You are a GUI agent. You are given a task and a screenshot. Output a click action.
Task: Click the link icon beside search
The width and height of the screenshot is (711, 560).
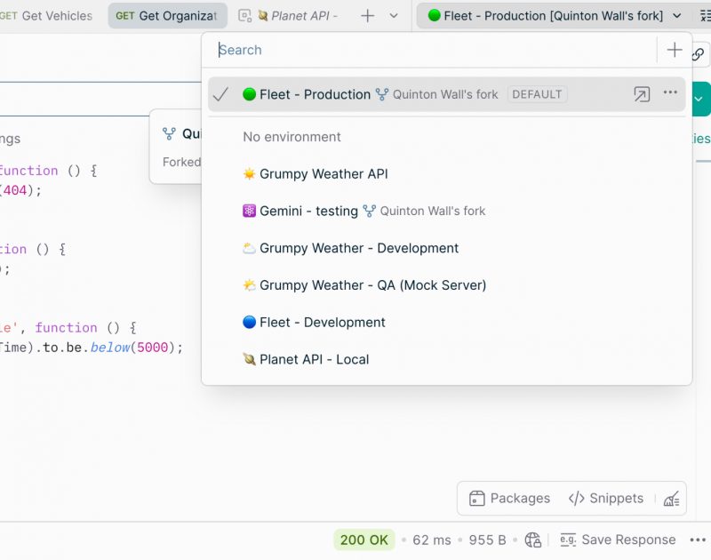pos(698,55)
